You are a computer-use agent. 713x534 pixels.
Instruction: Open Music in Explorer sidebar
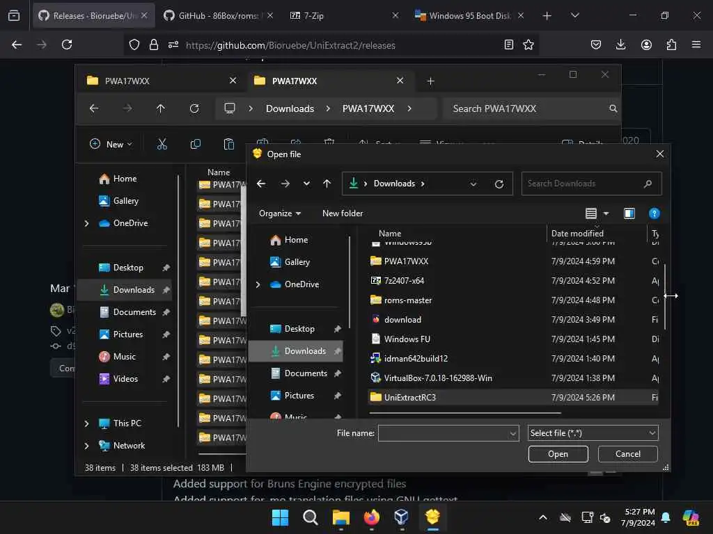[x=125, y=357]
